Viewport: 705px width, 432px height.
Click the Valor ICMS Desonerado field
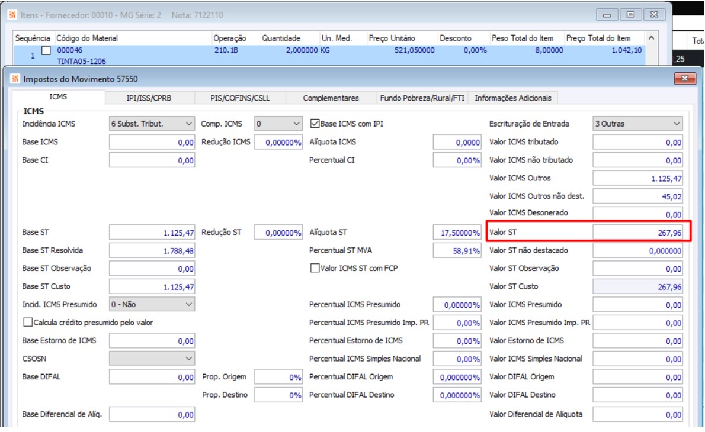637,214
